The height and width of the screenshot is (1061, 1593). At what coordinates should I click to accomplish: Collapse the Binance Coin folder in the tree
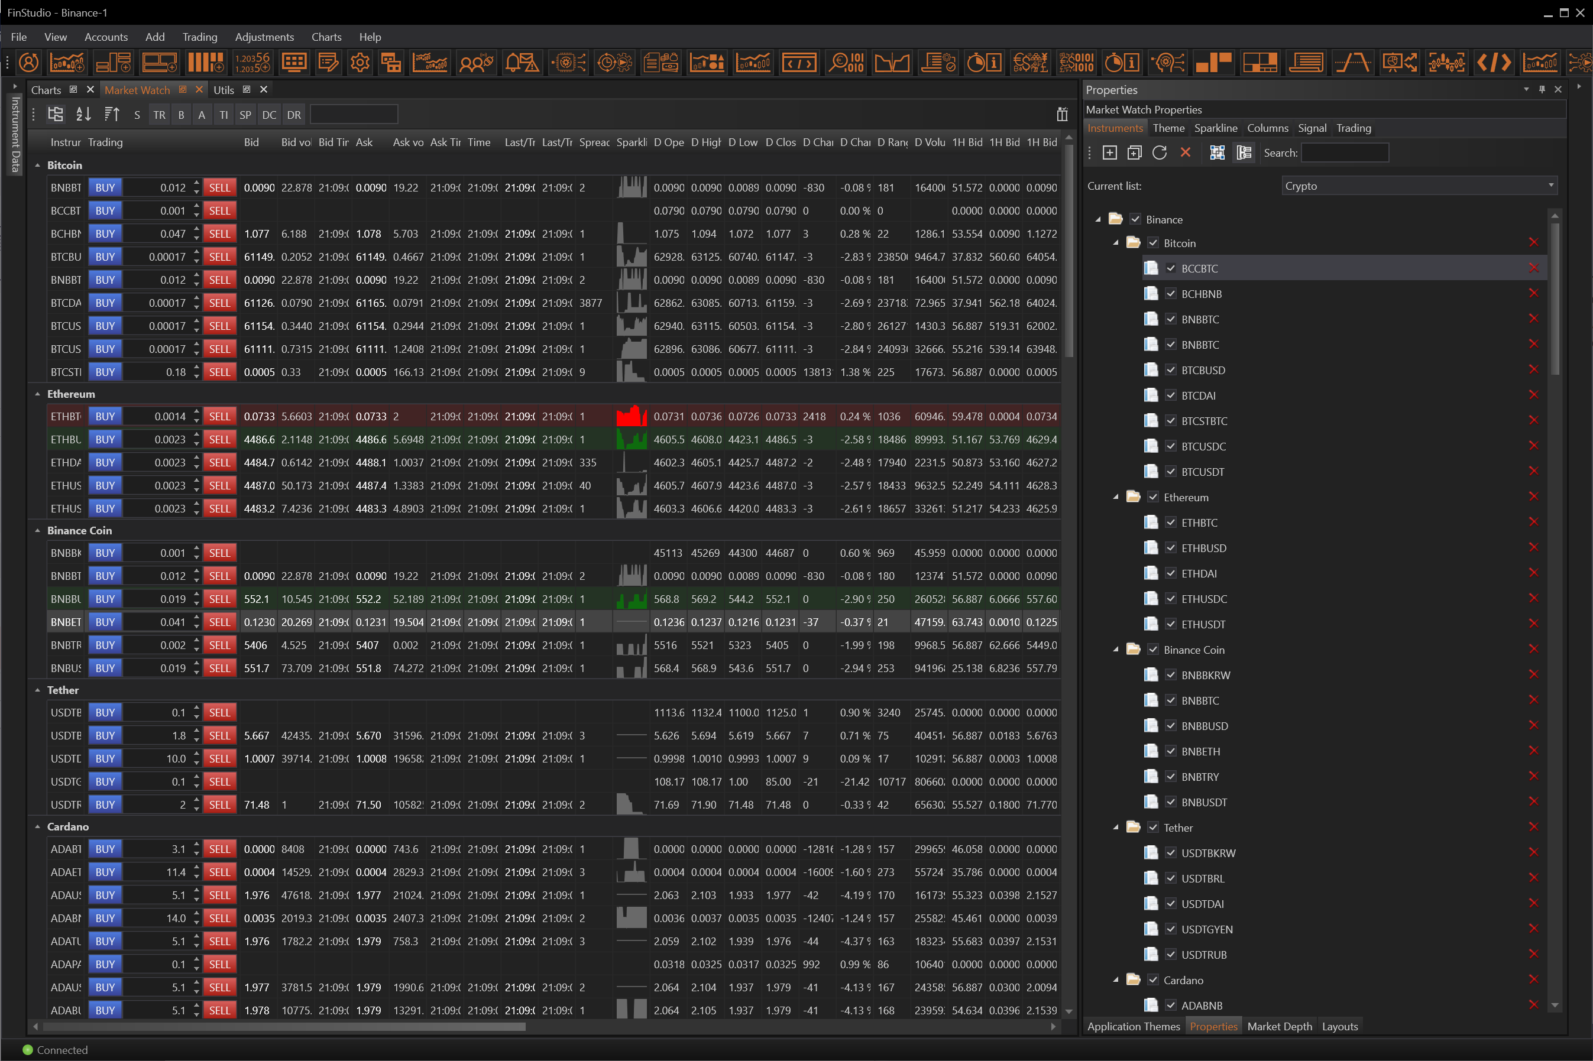coord(1116,650)
